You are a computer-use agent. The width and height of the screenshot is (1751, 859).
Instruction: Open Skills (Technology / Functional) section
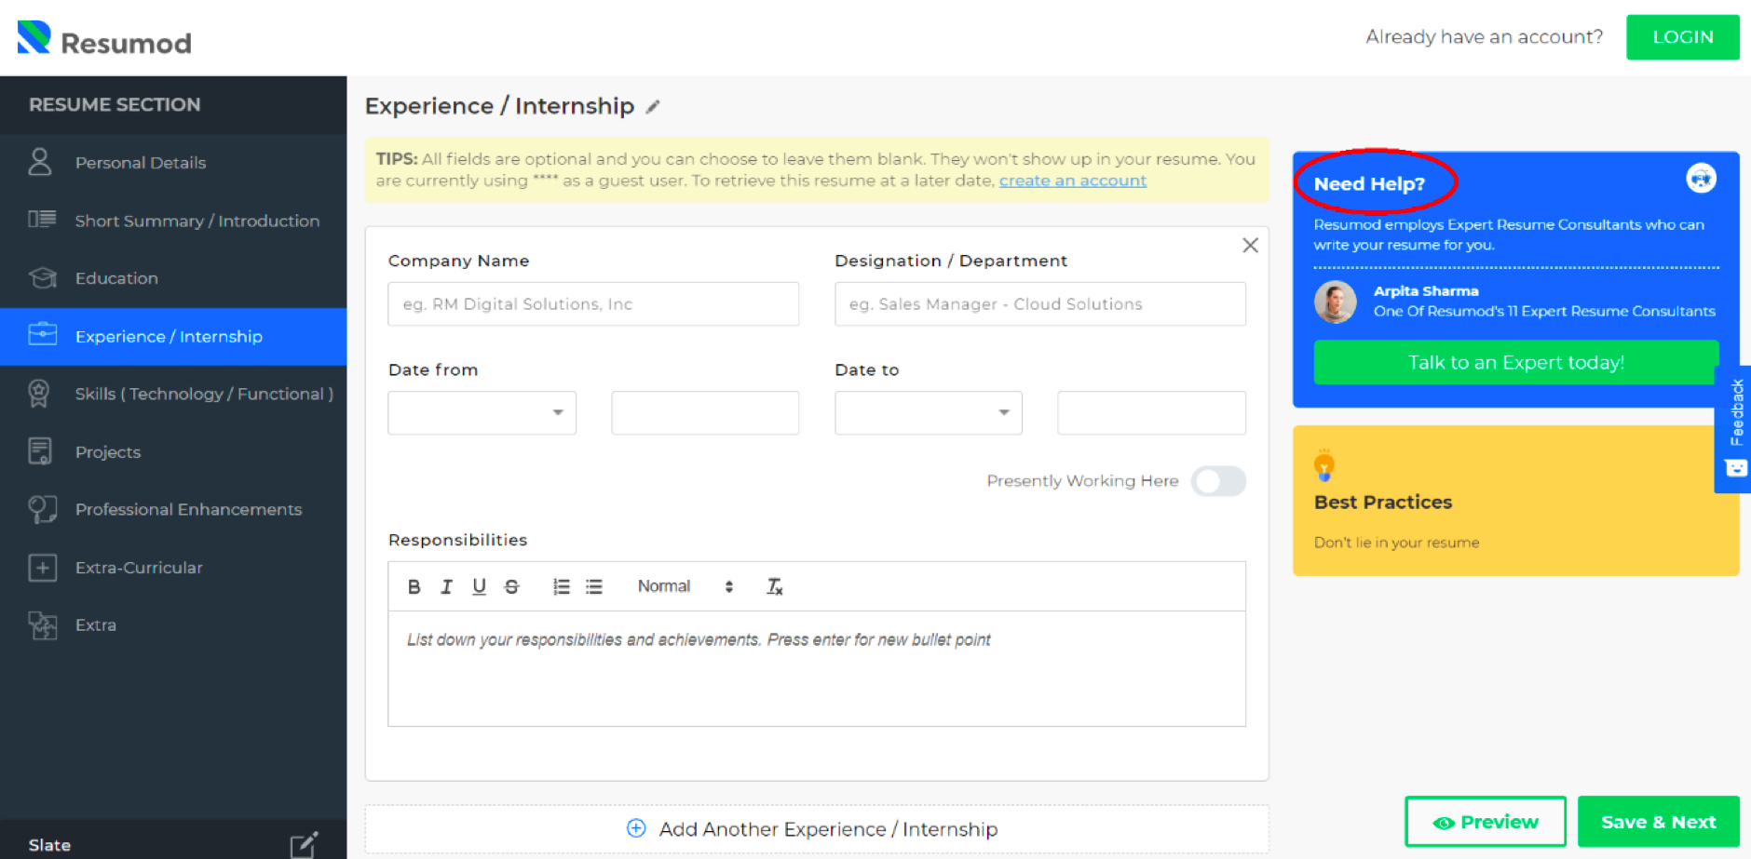pyautogui.click(x=173, y=394)
